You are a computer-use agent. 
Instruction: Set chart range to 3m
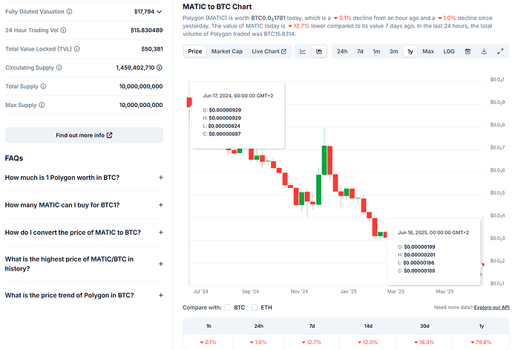tap(394, 51)
